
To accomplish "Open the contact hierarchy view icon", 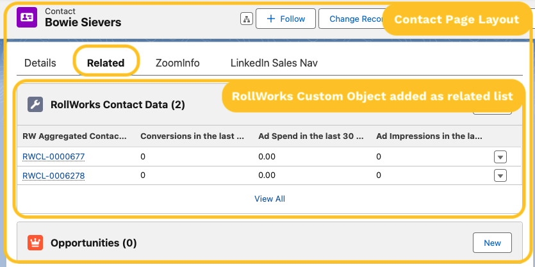I will click(246, 19).
